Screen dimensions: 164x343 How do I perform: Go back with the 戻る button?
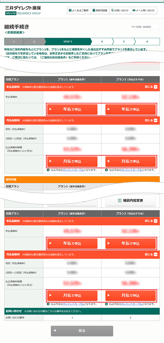click(82, 331)
